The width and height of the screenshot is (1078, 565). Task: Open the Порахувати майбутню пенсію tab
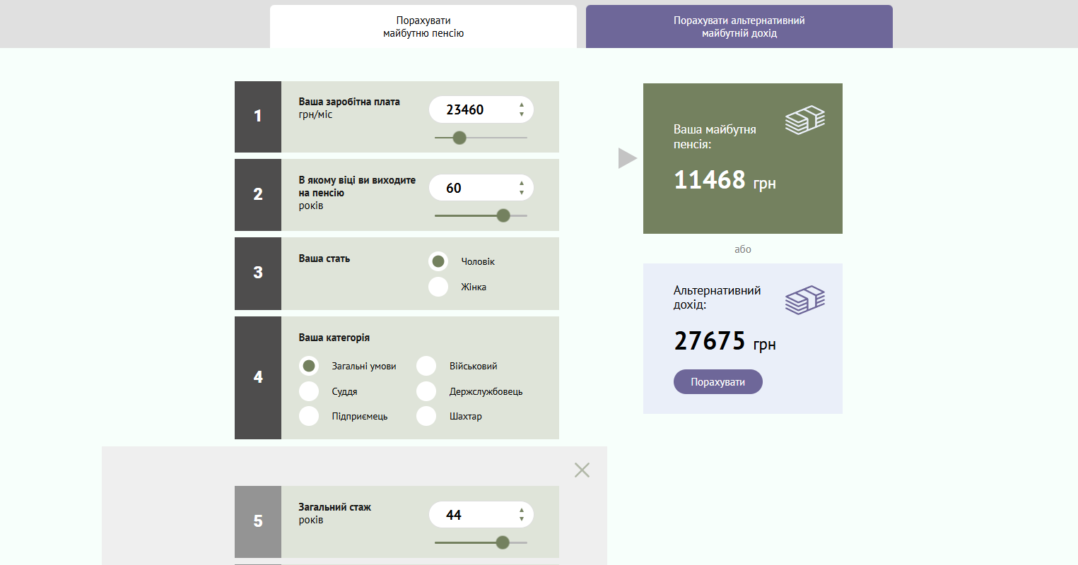coord(423,27)
